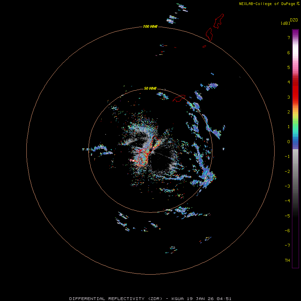Click the 1 tick label on color scale
The width and height of the screenshot is (301, 301).
[x=289, y=127]
